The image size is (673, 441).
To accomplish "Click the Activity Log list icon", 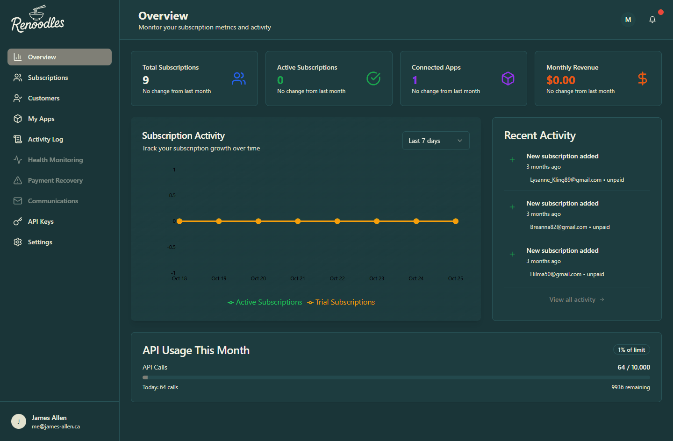I will point(17,139).
